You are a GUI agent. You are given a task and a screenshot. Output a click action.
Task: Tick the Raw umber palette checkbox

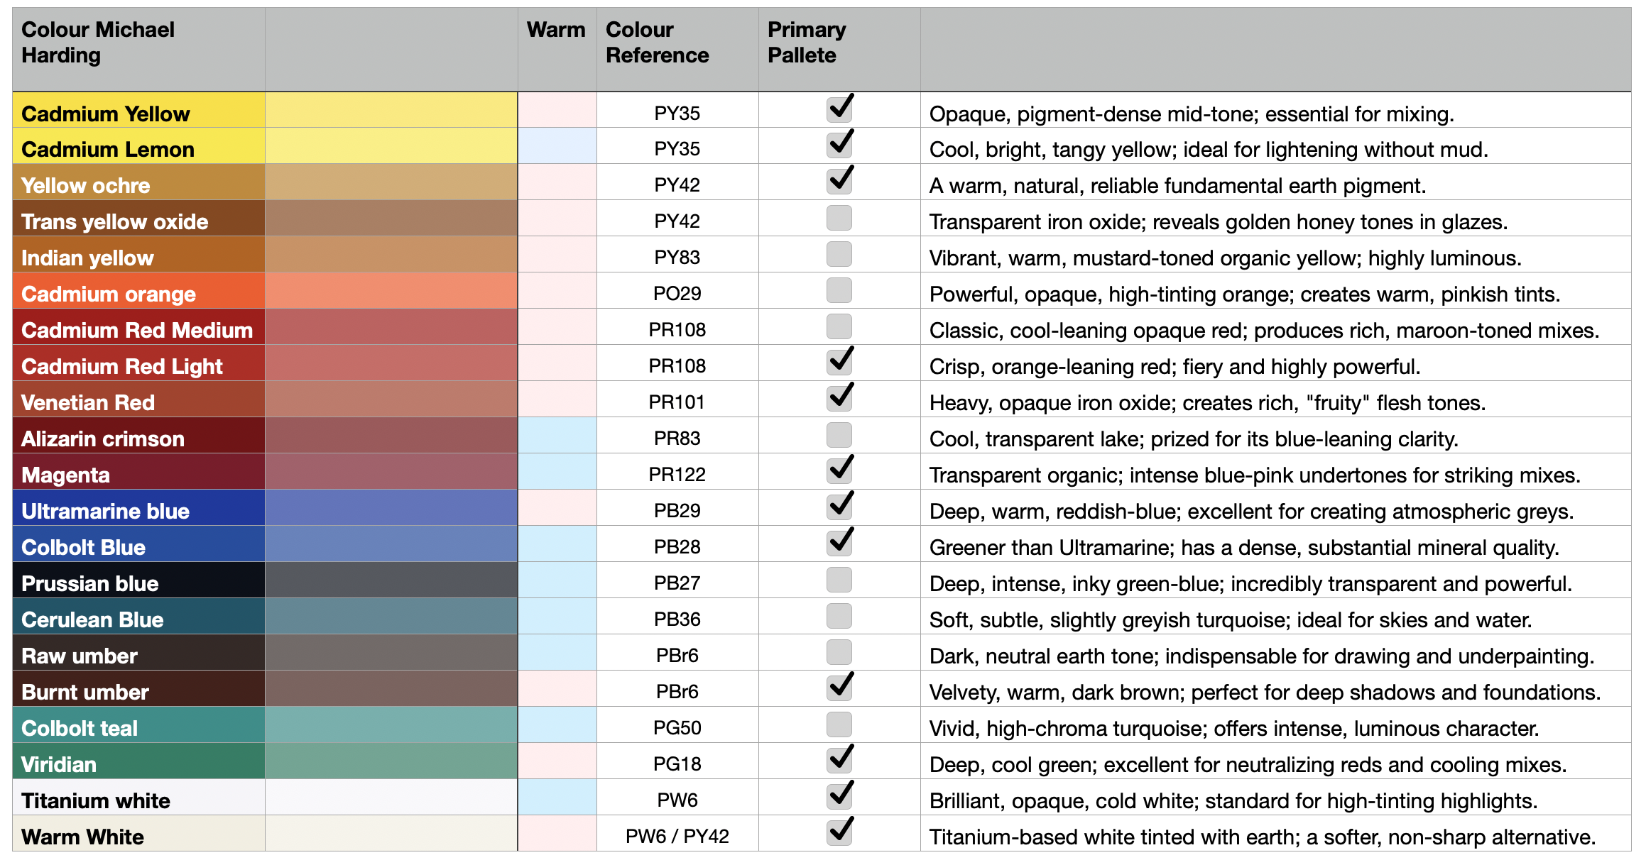[839, 652]
